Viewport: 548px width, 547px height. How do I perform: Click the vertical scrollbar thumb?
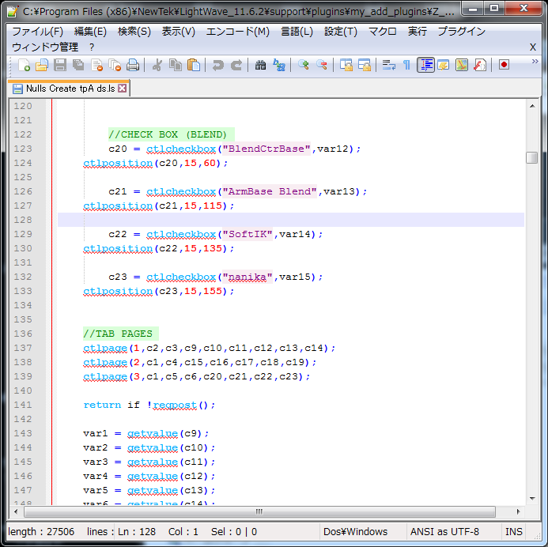click(x=532, y=157)
